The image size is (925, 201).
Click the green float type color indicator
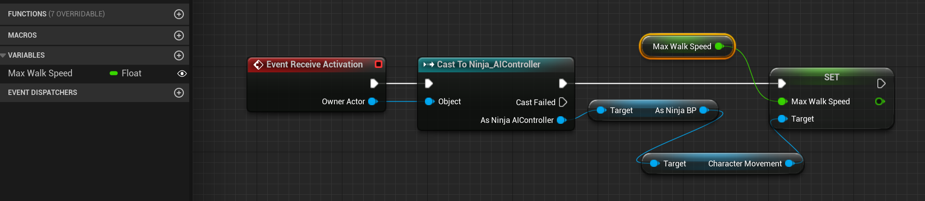[x=114, y=74]
